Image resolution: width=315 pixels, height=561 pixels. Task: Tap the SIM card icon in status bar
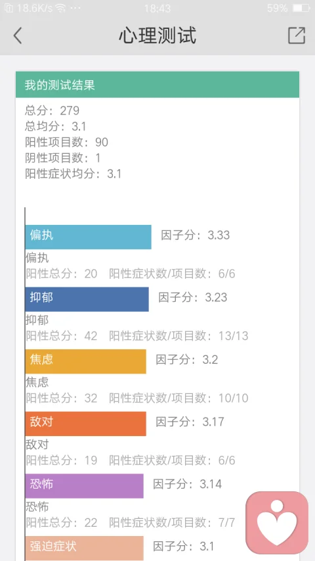(x=9, y=9)
